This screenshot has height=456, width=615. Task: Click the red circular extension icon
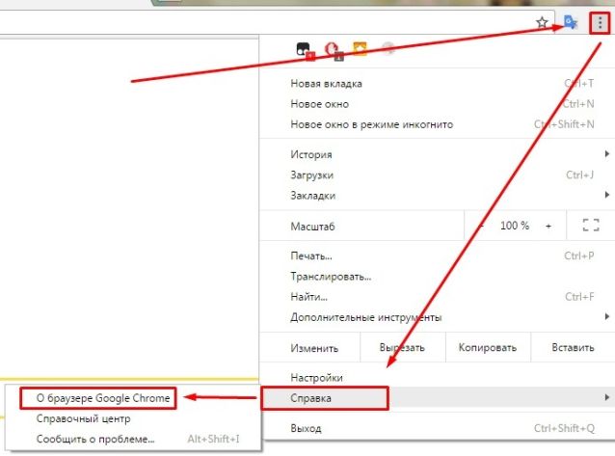tap(334, 51)
